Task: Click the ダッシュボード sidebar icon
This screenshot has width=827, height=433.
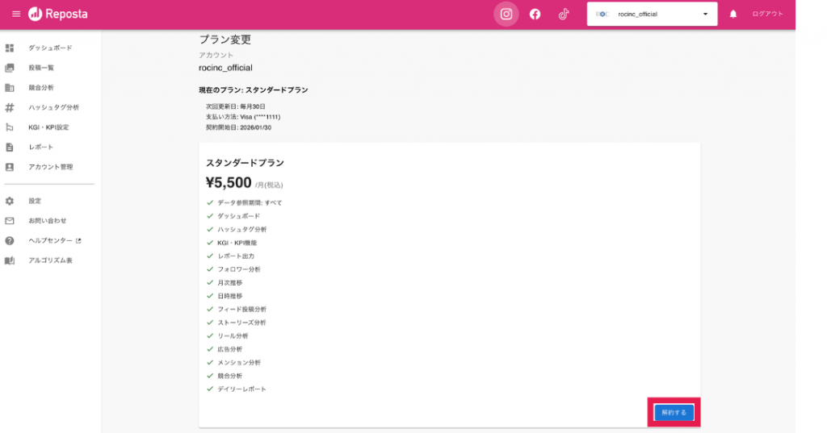Action: point(10,48)
